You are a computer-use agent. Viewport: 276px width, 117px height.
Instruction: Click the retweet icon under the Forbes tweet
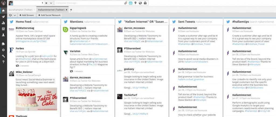(17, 66)
